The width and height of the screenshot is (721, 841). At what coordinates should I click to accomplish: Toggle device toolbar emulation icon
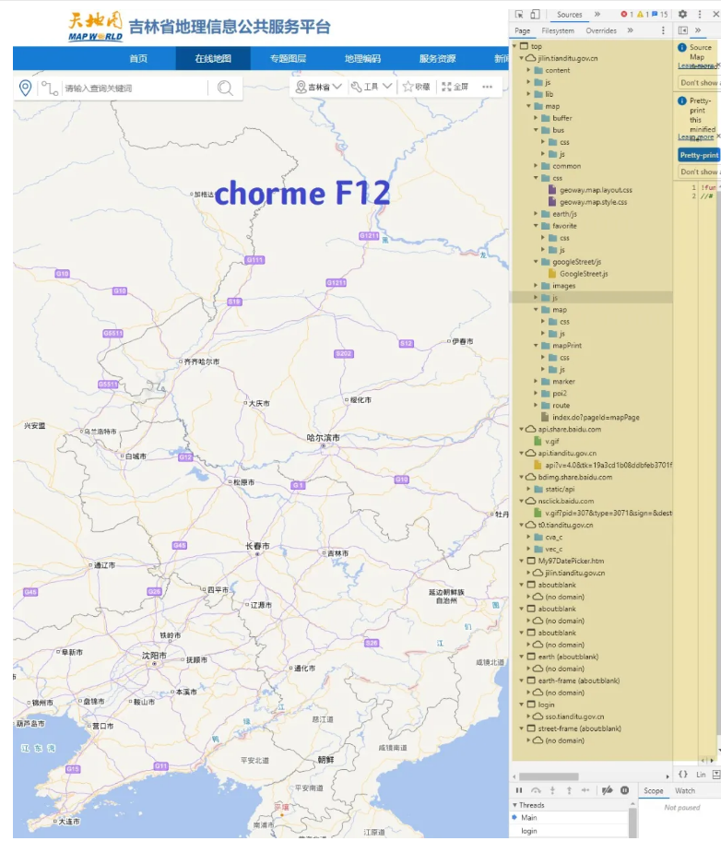(x=535, y=14)
